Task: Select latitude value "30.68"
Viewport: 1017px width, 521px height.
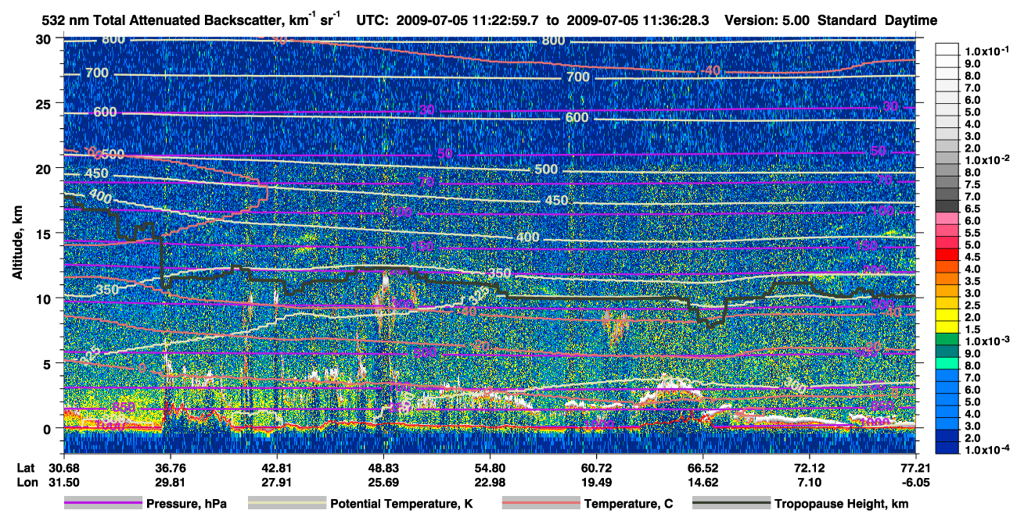Action: point(63,467)
